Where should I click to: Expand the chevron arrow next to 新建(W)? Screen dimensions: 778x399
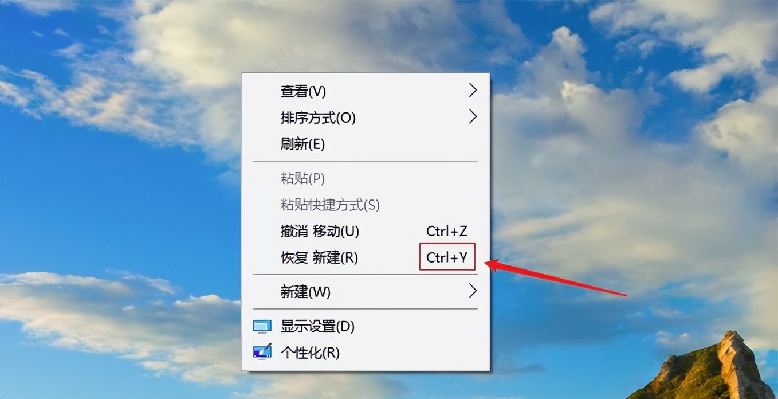pos(472,291)
